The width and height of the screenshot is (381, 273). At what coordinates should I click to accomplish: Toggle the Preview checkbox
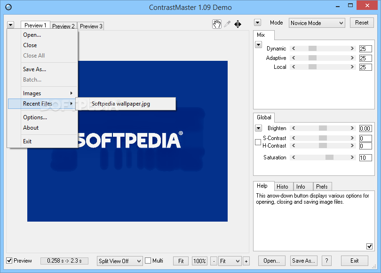point(9,261)
